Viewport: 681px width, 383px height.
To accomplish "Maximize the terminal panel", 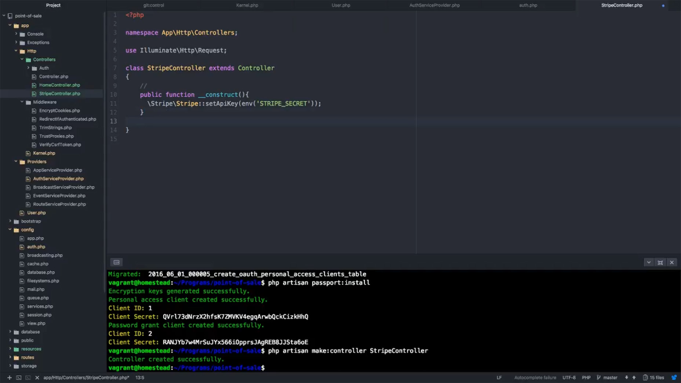I will tap(660, 262).
